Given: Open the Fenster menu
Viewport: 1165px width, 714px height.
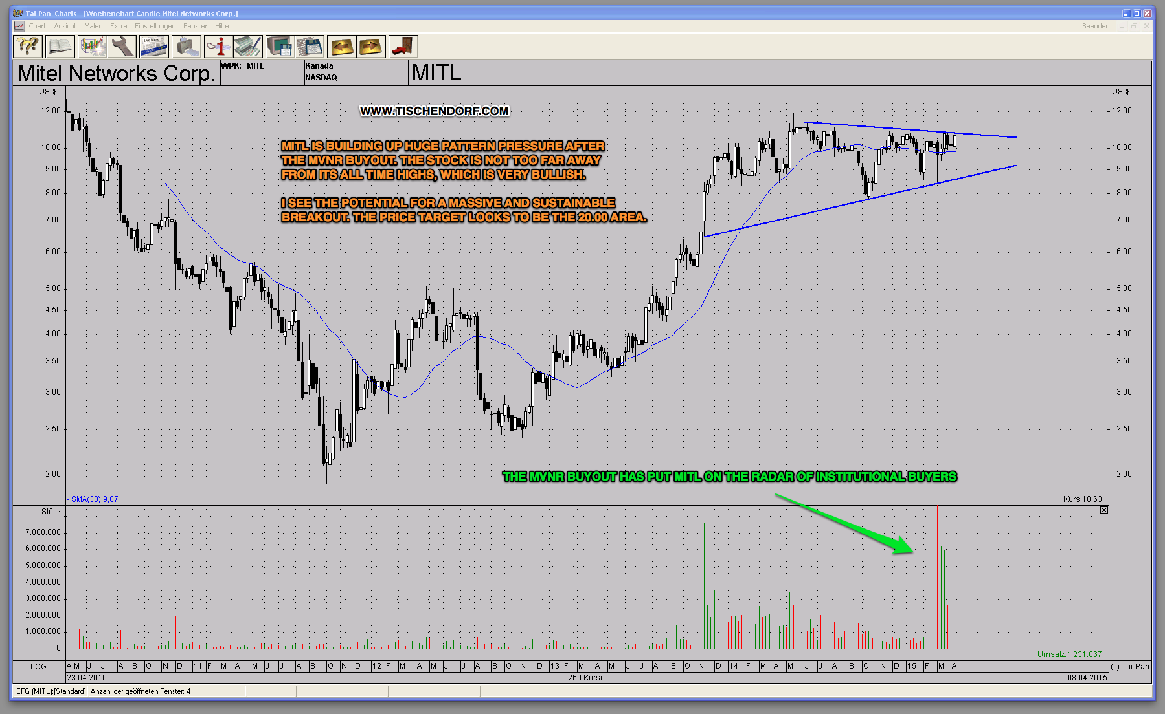Looking at the screenshot, I should point(195,26).
